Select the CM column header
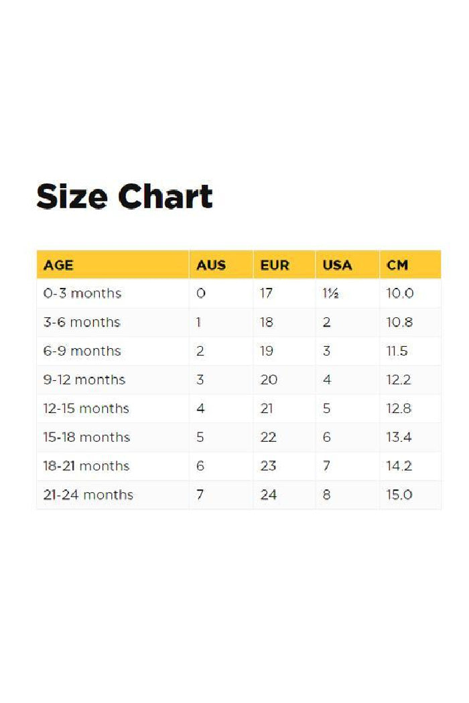Screen dimensions: 469x703 pyautogui.click(x=397, y=265)
